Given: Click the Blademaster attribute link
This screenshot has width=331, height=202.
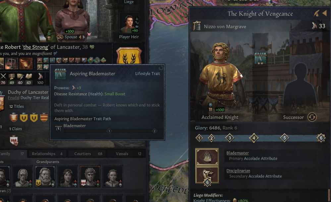Looking at the screenshot, I should click(238, 153).
